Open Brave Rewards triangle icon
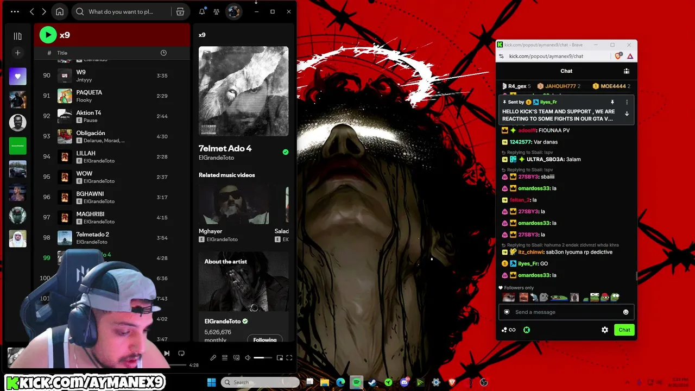695x391 pixels. pos(630,56)
